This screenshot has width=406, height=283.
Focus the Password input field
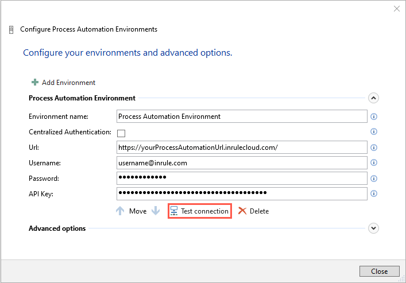coord(241,179)
